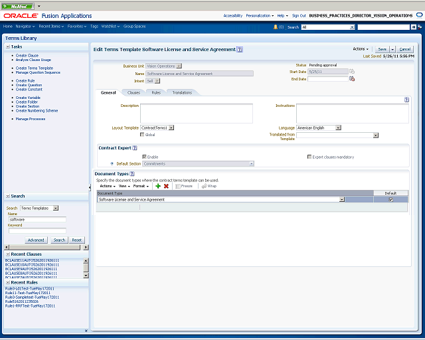Open the Business Unit dropdown
Screen dimensions: 425x340
click(x=179, y=66)
